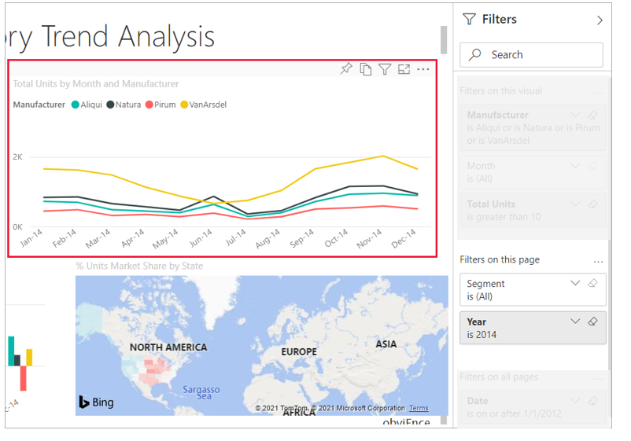
Task: Click the Aliqui teal legend marker
Action: pos(76,105)
